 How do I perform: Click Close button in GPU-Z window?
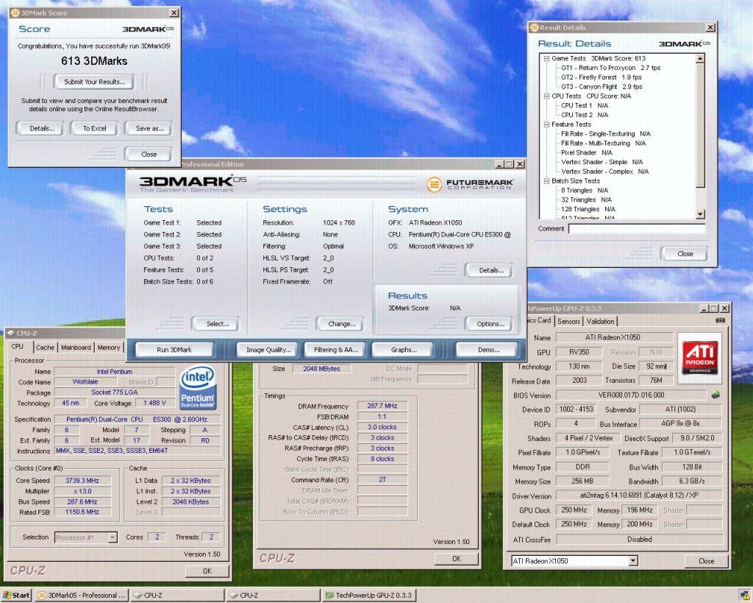pos(706,561)
